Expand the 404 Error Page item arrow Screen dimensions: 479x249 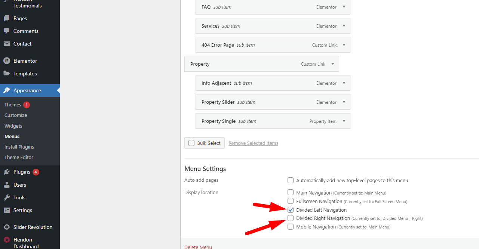pos(344,45)
